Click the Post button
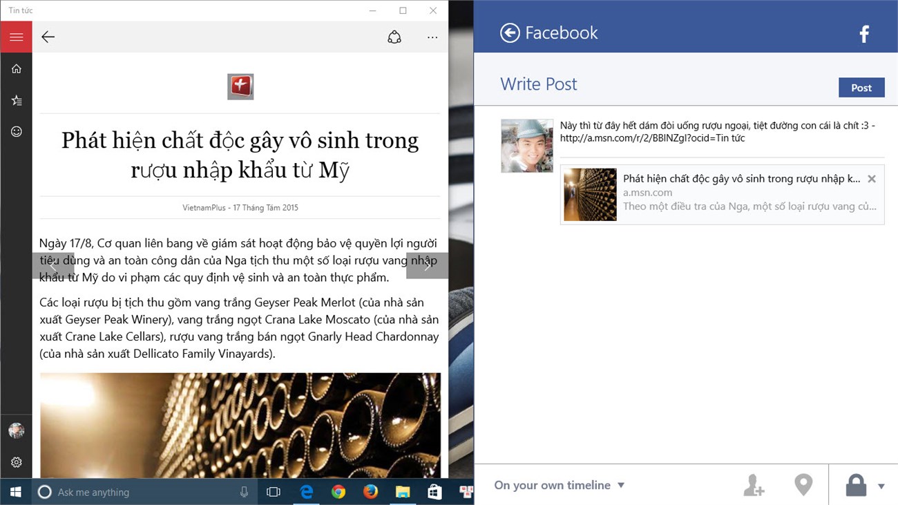This screenshot has width=898, height=505. coord(861,88)
